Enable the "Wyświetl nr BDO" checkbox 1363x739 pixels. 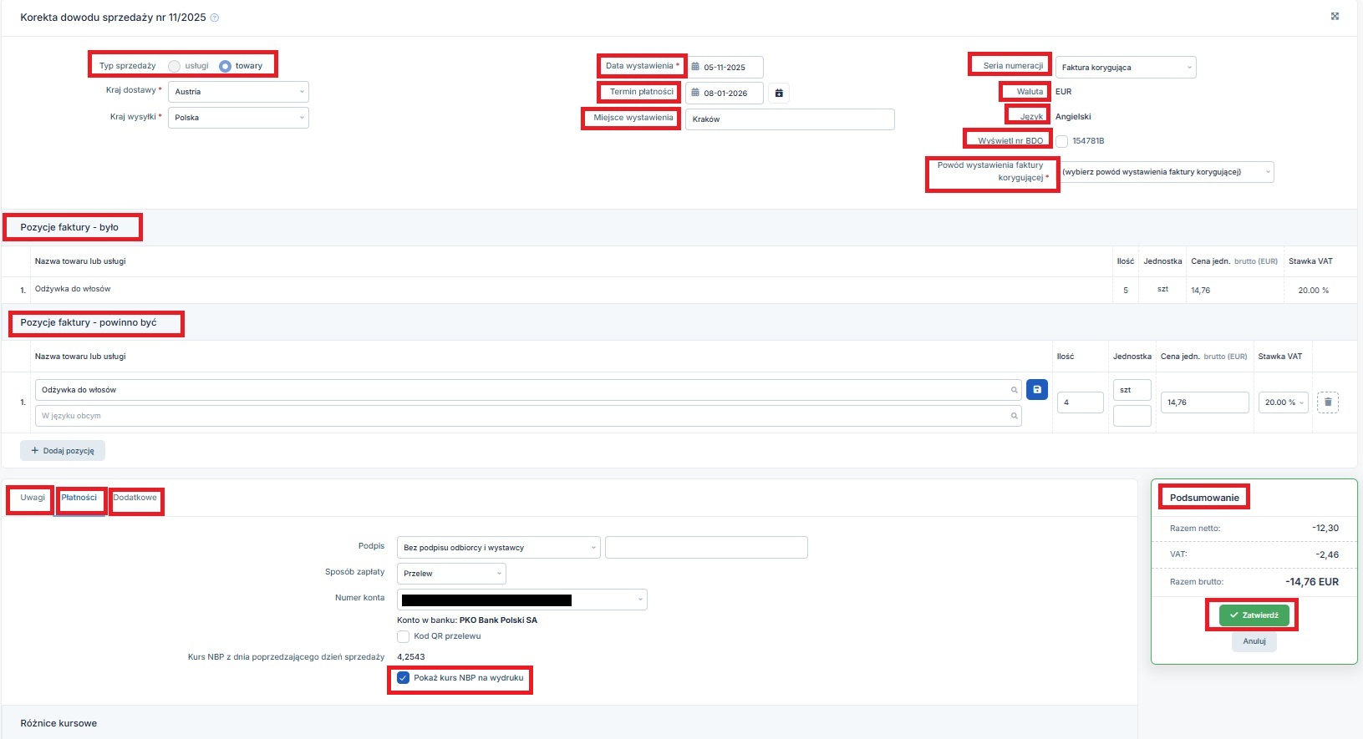[x=1061, y=141]
